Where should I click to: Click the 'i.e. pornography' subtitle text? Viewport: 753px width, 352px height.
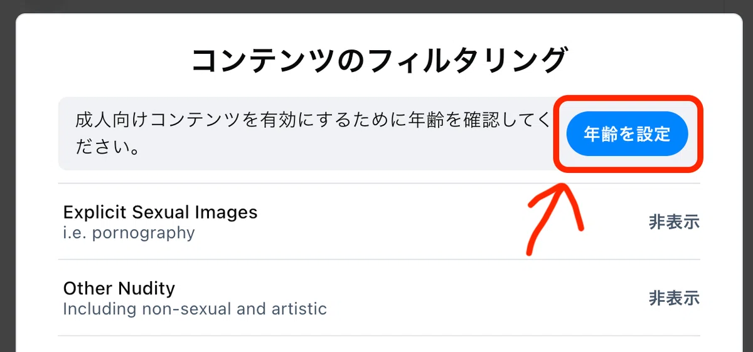[x=129, y=233]
